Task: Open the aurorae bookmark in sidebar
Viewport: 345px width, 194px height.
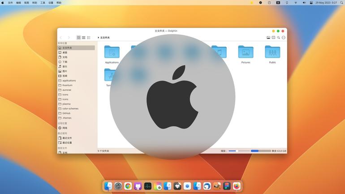Action: point(76,90)
